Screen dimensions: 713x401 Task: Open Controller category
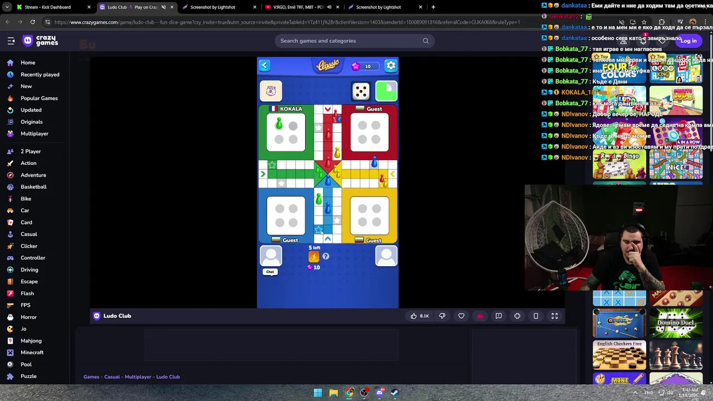[33, 258]
